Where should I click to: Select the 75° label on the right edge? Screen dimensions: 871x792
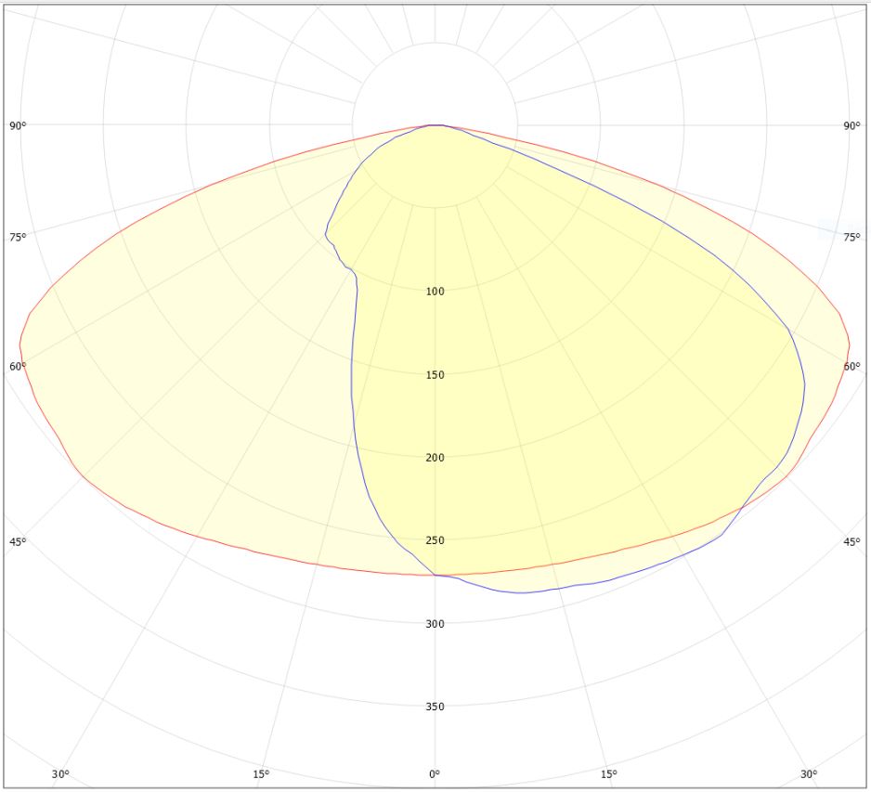(x=851, y=238)
